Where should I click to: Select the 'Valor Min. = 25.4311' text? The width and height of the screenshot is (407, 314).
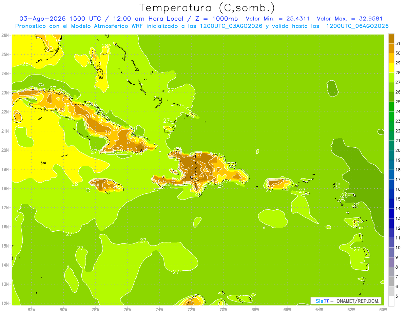click(278, 19)
